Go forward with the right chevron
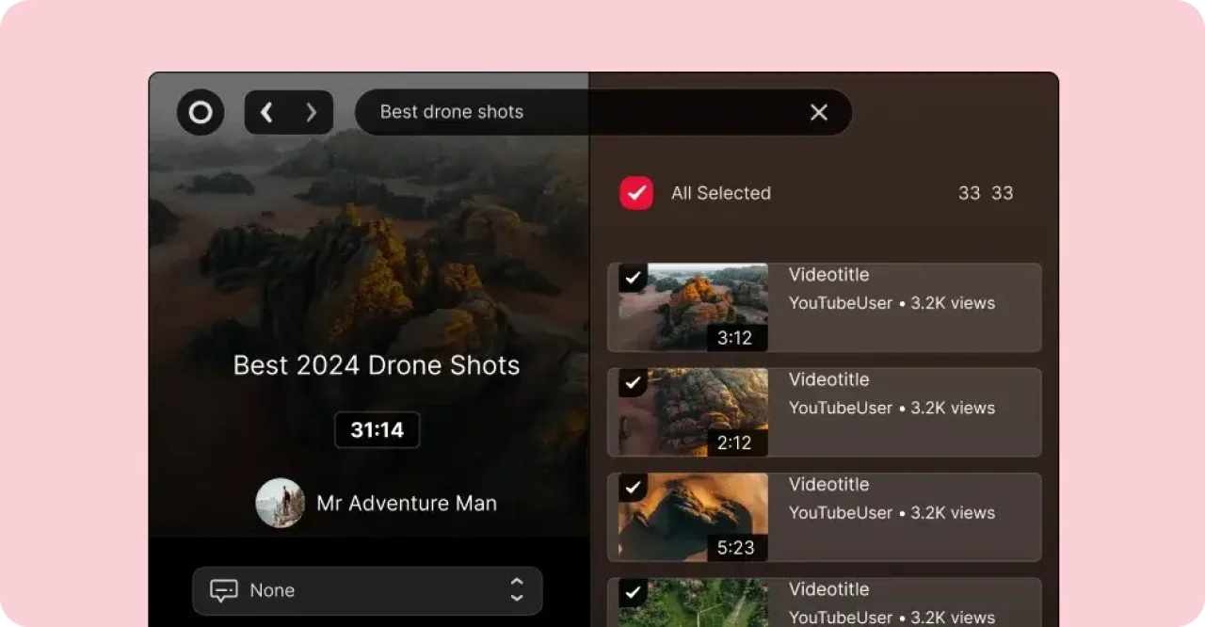The width and height of the screenshot is (1205, 627). [311, 113]
